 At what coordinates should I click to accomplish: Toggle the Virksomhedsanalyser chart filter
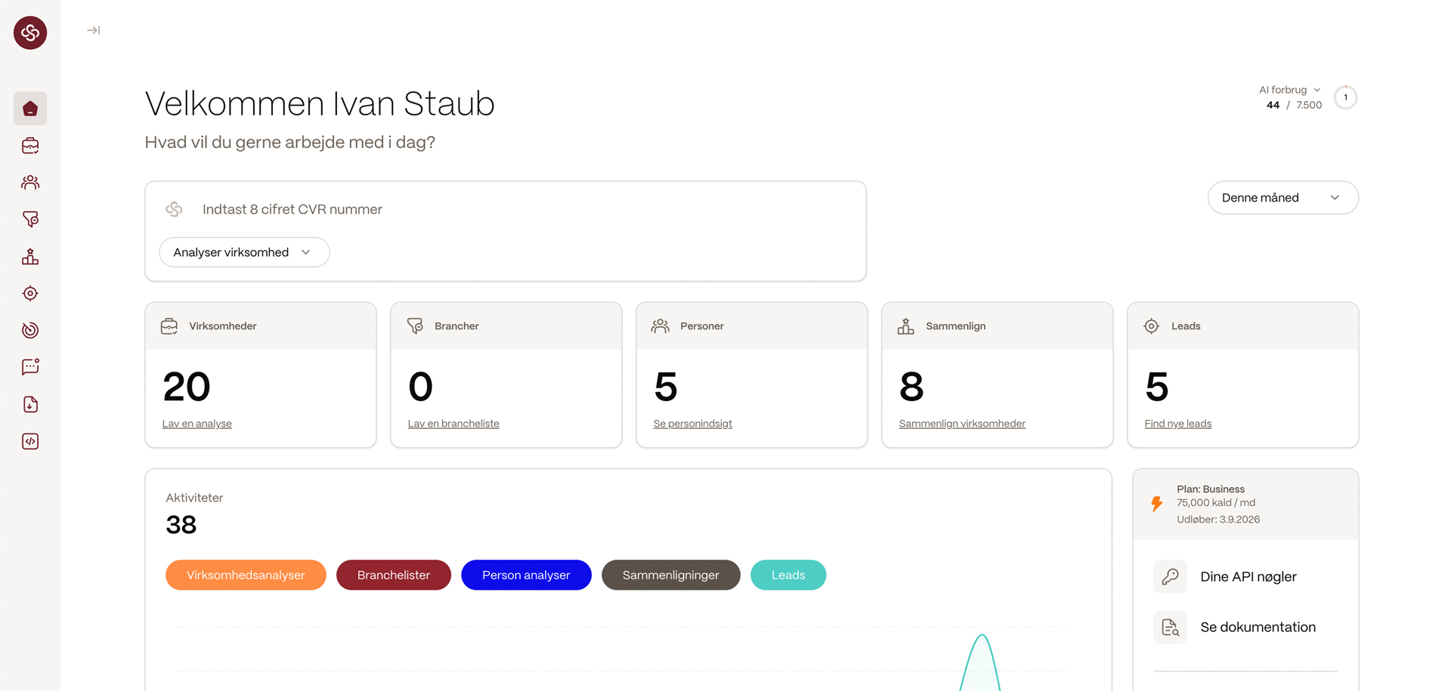coord(246,575)
